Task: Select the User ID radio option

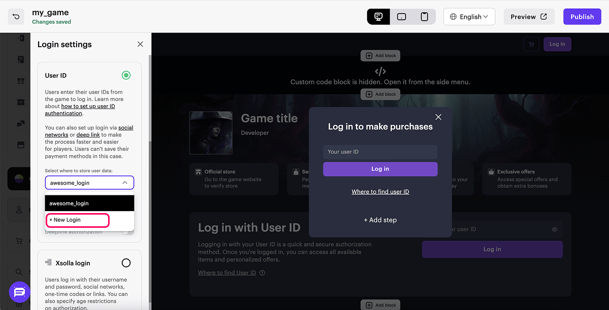Action: [x=126, y=76]
